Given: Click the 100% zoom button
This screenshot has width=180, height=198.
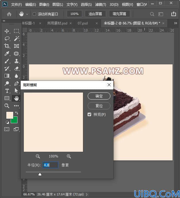Looking at the screenshot, I should click(74, 14).
